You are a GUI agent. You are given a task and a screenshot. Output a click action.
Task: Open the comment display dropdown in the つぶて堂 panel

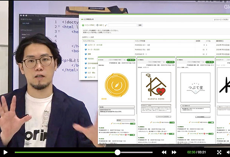[x=196, y=62]
